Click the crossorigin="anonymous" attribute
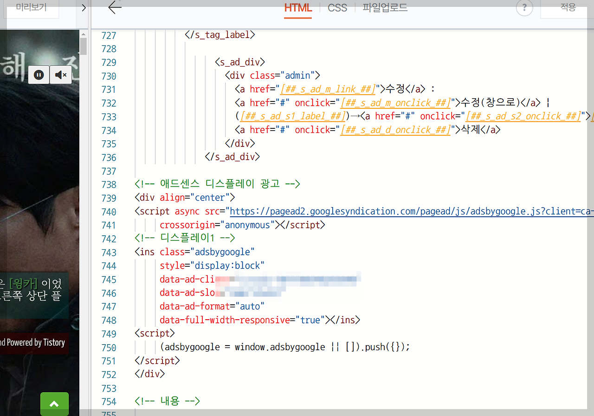 pos(217,225)
